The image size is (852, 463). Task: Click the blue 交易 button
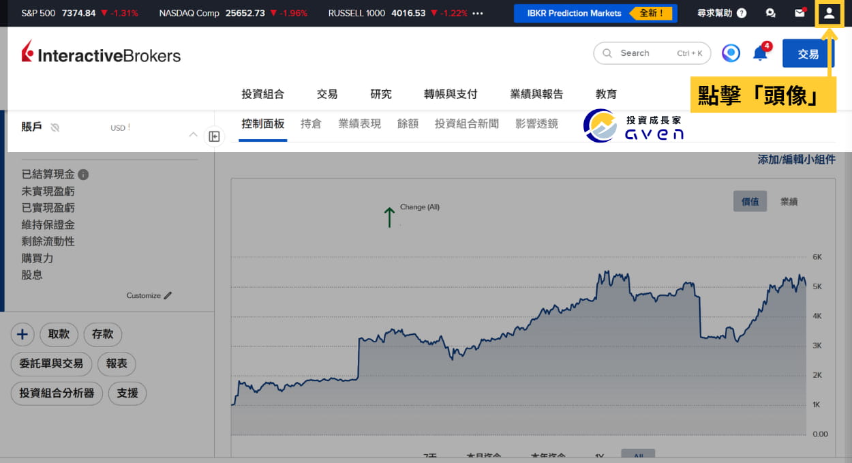808,53
